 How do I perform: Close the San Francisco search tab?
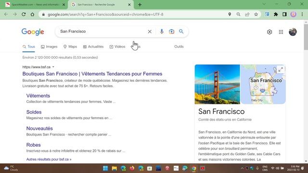tap(129, 5)
